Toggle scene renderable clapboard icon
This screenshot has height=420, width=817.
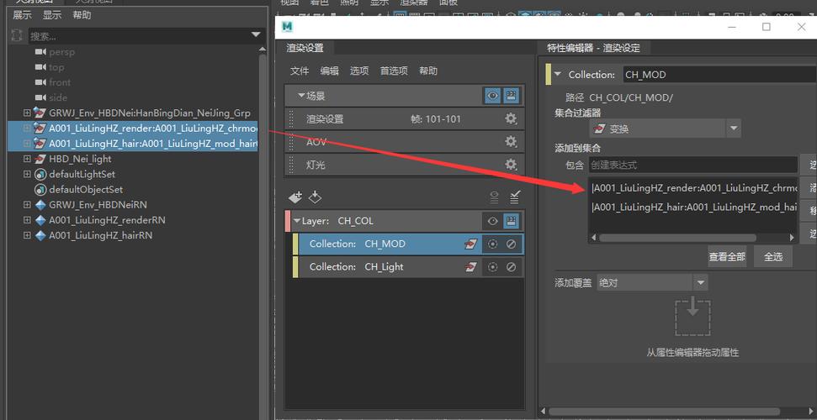(511, 96)
